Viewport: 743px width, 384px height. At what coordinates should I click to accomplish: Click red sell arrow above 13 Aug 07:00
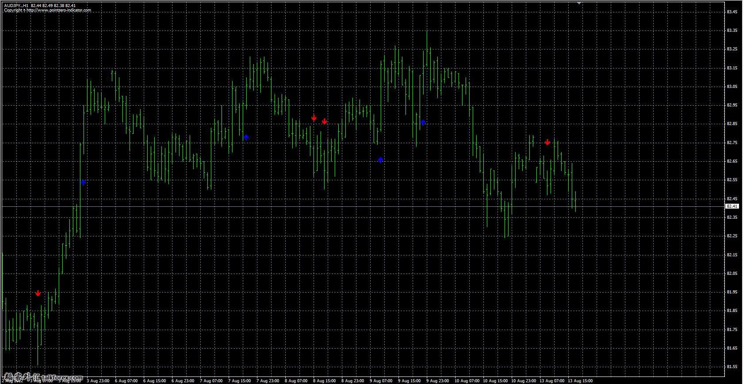(548, 142)
